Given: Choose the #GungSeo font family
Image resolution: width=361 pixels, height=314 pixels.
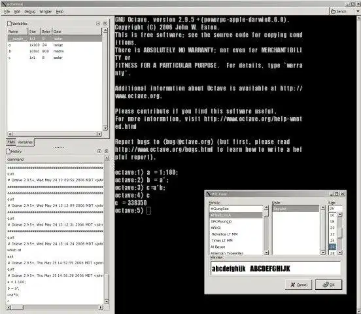Looking at the screenshot, I should point(236,209).
